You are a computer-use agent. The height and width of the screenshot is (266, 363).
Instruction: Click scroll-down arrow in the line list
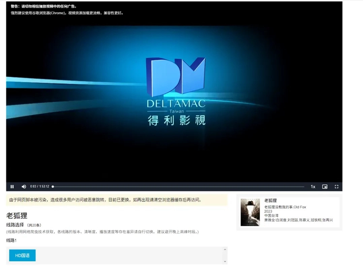point(225,262)
